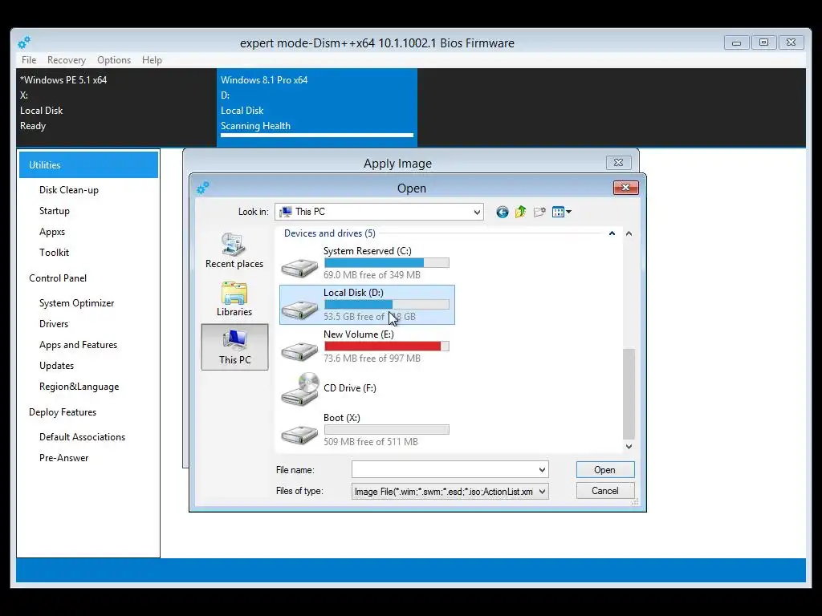Close the Open dialog with red X
Screen dimensions: 822x616
(626, 188)
